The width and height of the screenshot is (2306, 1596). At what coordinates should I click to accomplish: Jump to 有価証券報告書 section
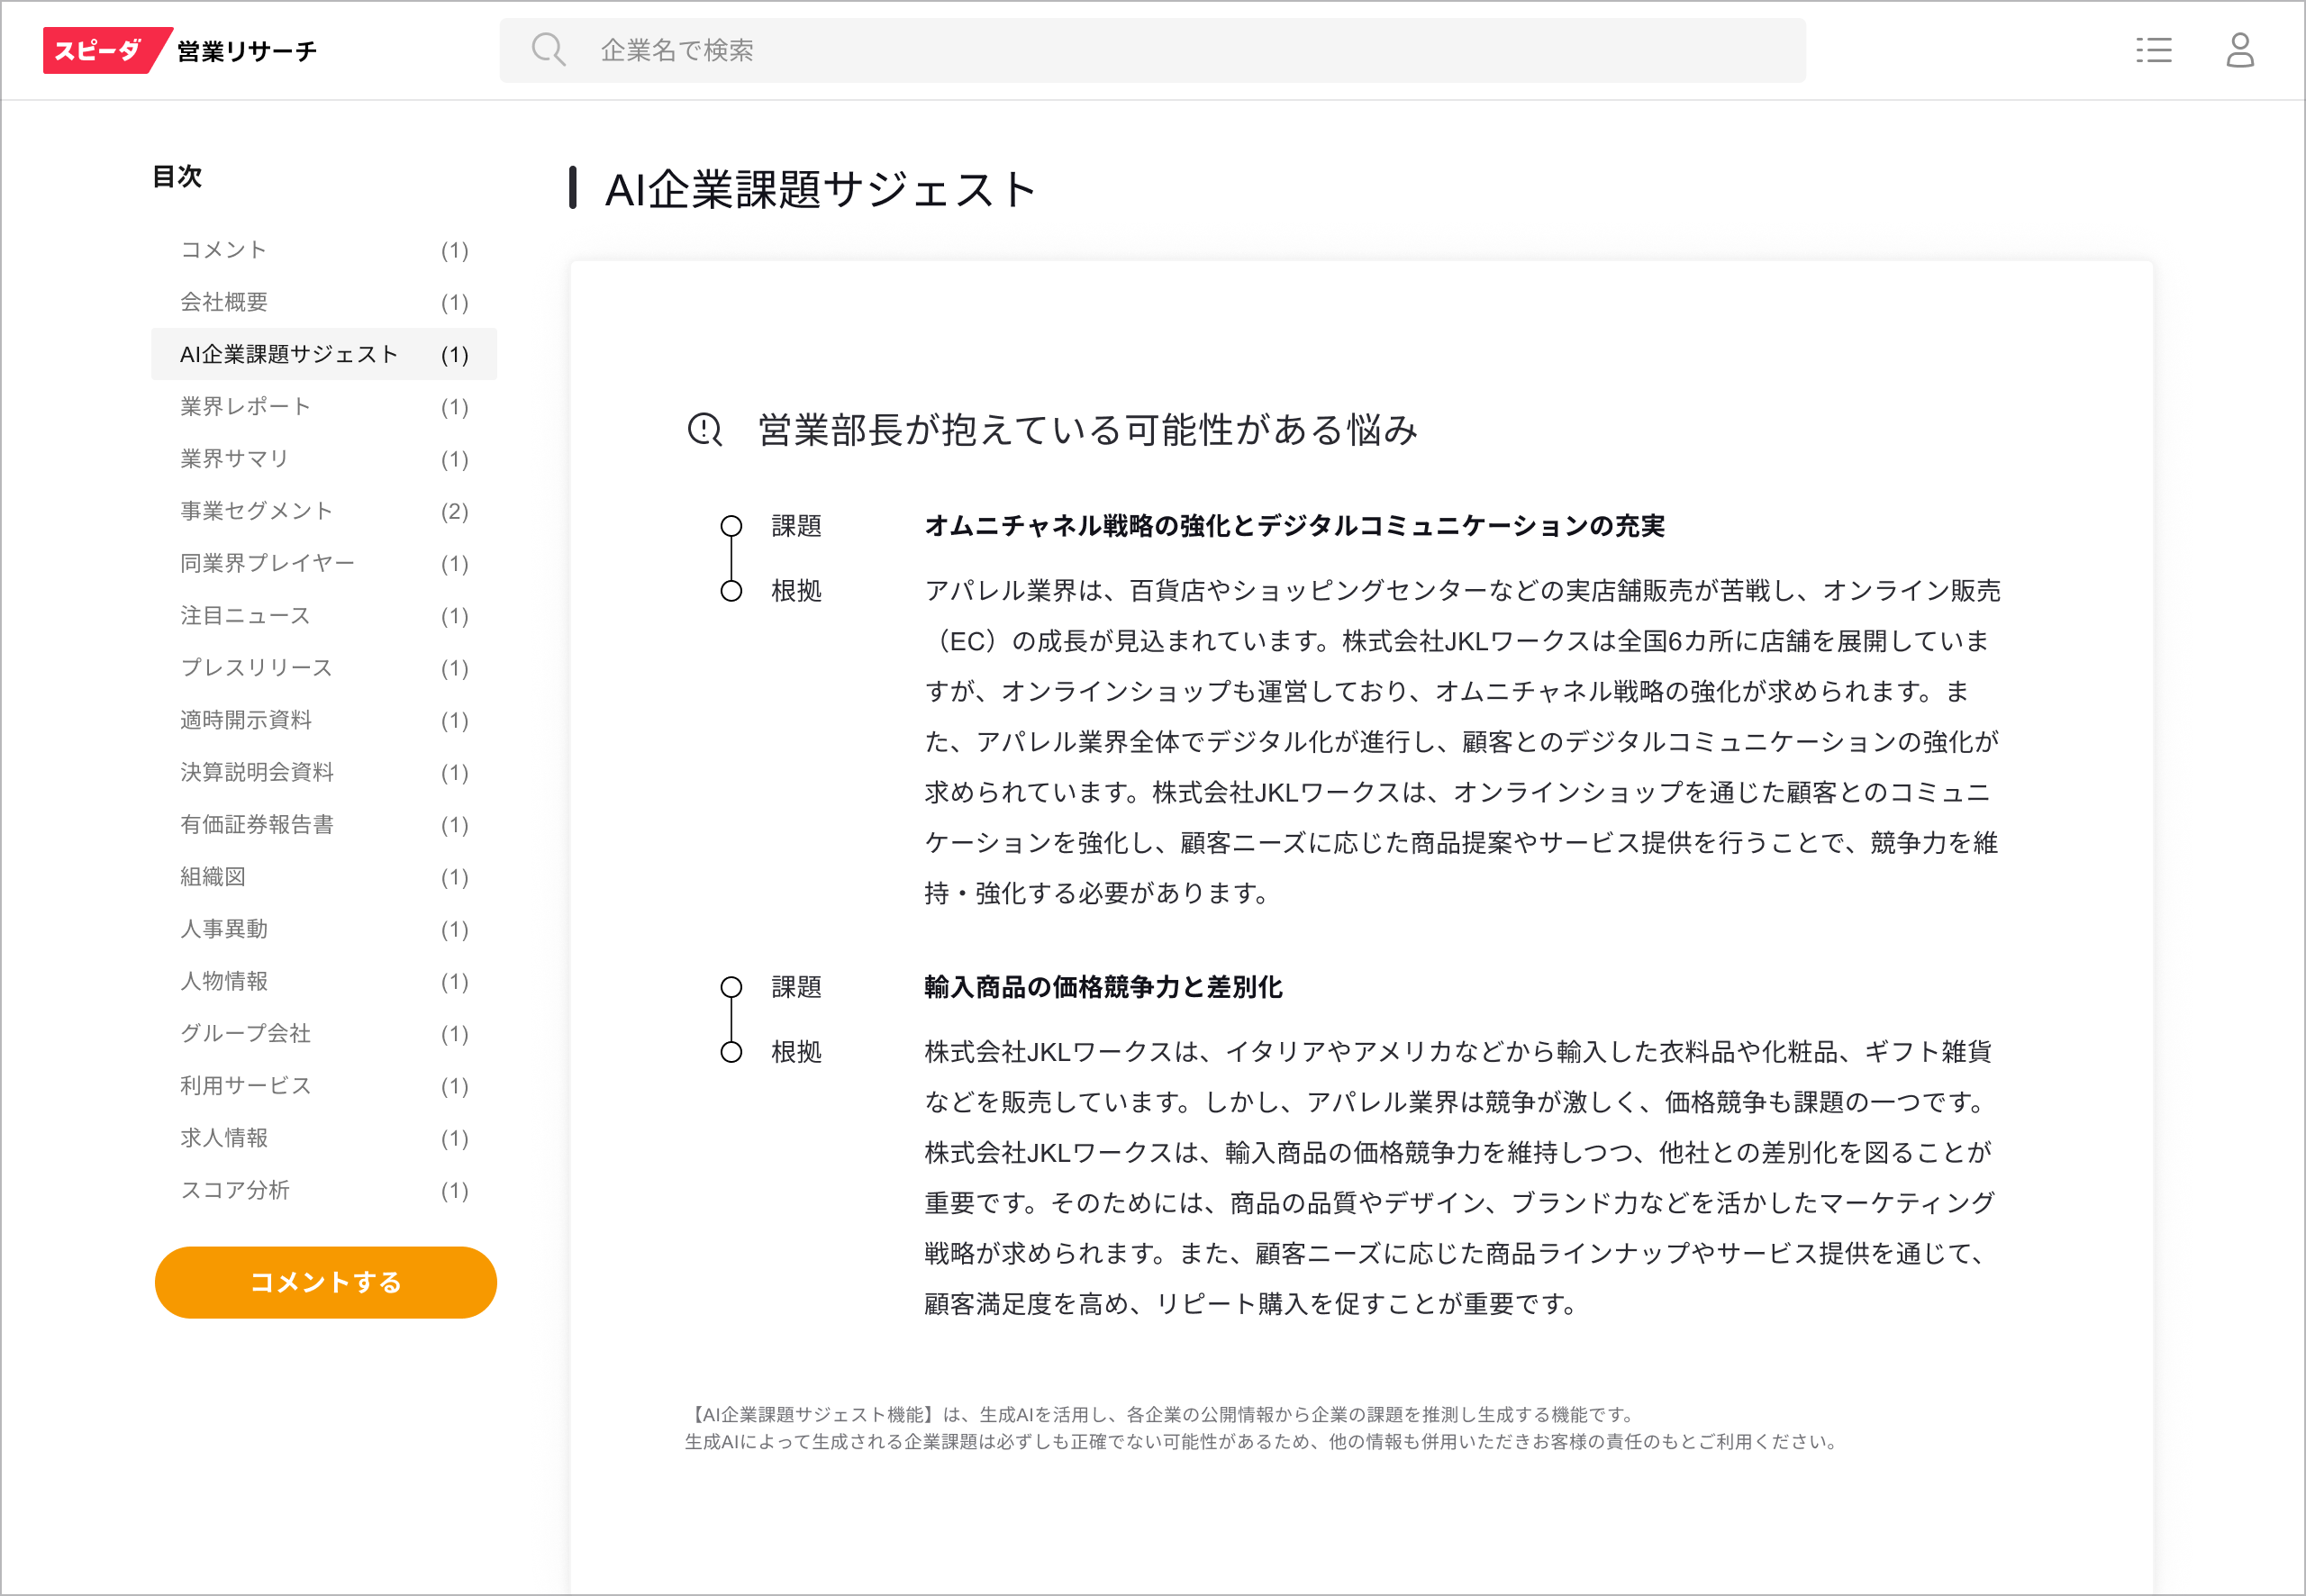pos(257,824)
